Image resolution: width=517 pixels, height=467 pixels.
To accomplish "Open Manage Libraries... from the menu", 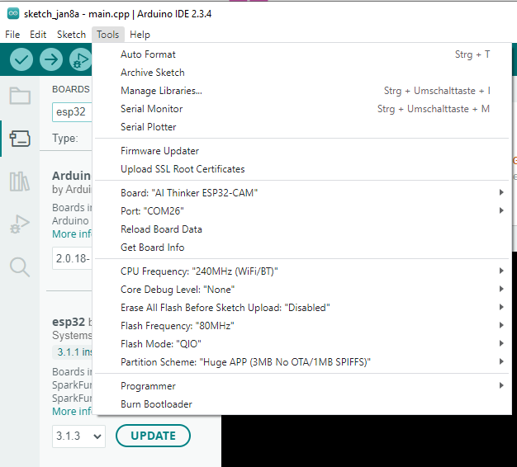I will click(x=303, y=91).
